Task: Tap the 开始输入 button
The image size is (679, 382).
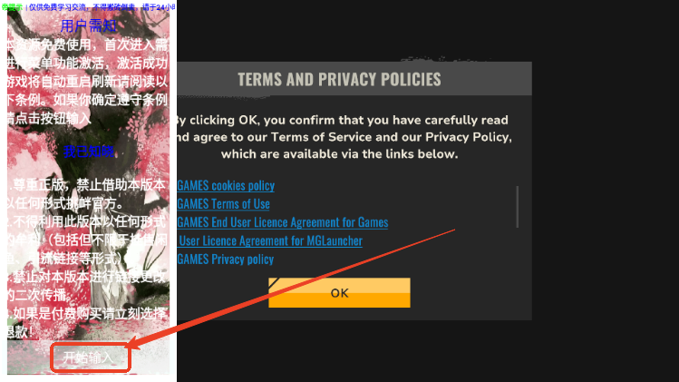Action: pos(90,358)
